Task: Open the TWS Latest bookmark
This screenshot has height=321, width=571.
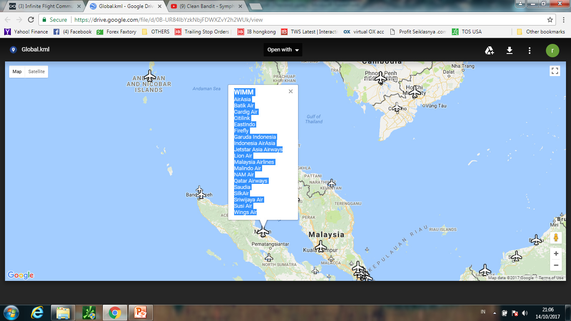Action: coord(309,32)
